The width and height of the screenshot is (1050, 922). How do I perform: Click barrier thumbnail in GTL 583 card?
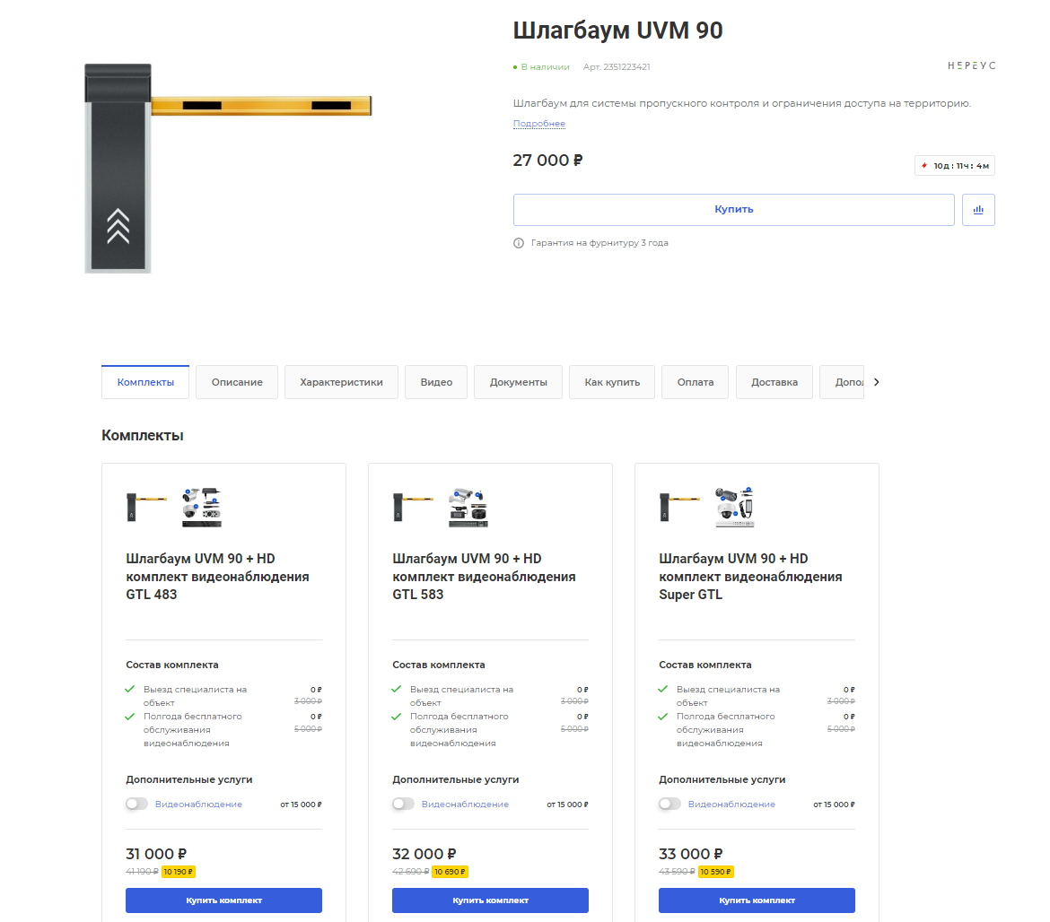coord(413,507)
